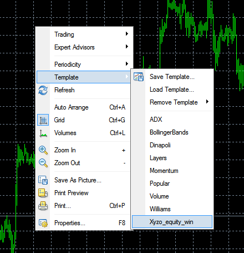Click the Save Template disk icon
The image size is (244, 253).
tap(139, 77)
